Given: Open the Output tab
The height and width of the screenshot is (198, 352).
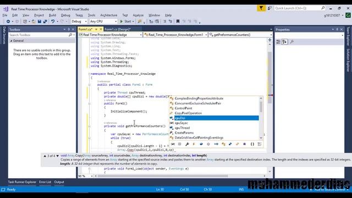Looking at the screenshot, I should point(59,182).
